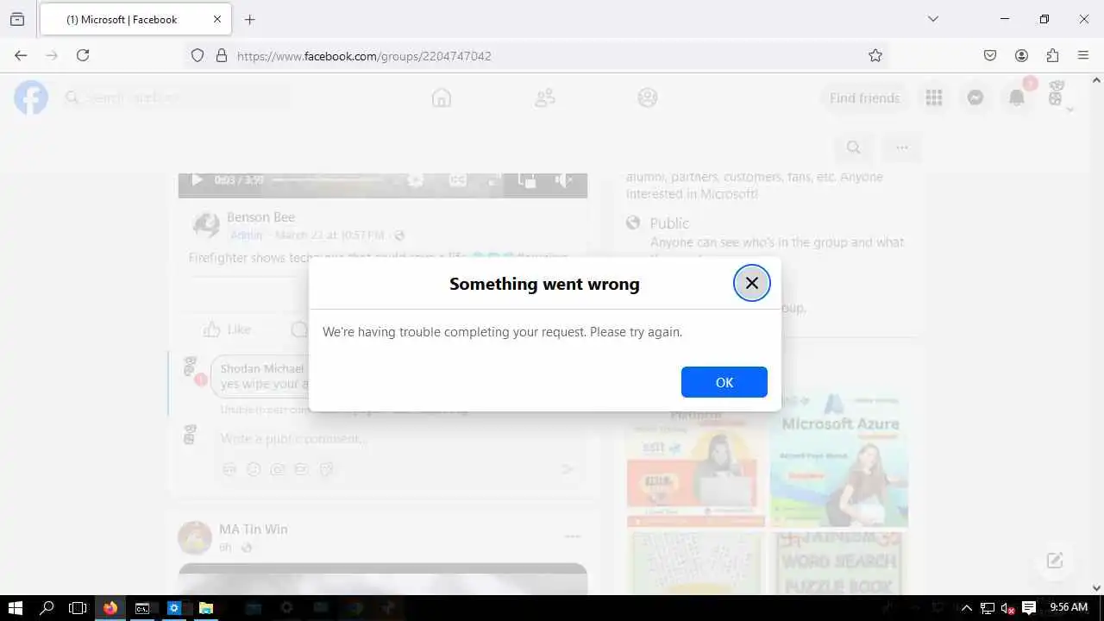Click the page scrollbar down arrow
Viewport: 1104px width, 621px height.
point(1097,588)
